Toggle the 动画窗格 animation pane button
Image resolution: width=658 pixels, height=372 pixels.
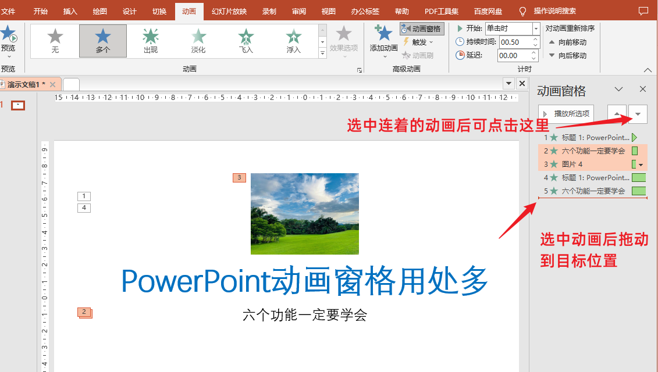point(422,28)
